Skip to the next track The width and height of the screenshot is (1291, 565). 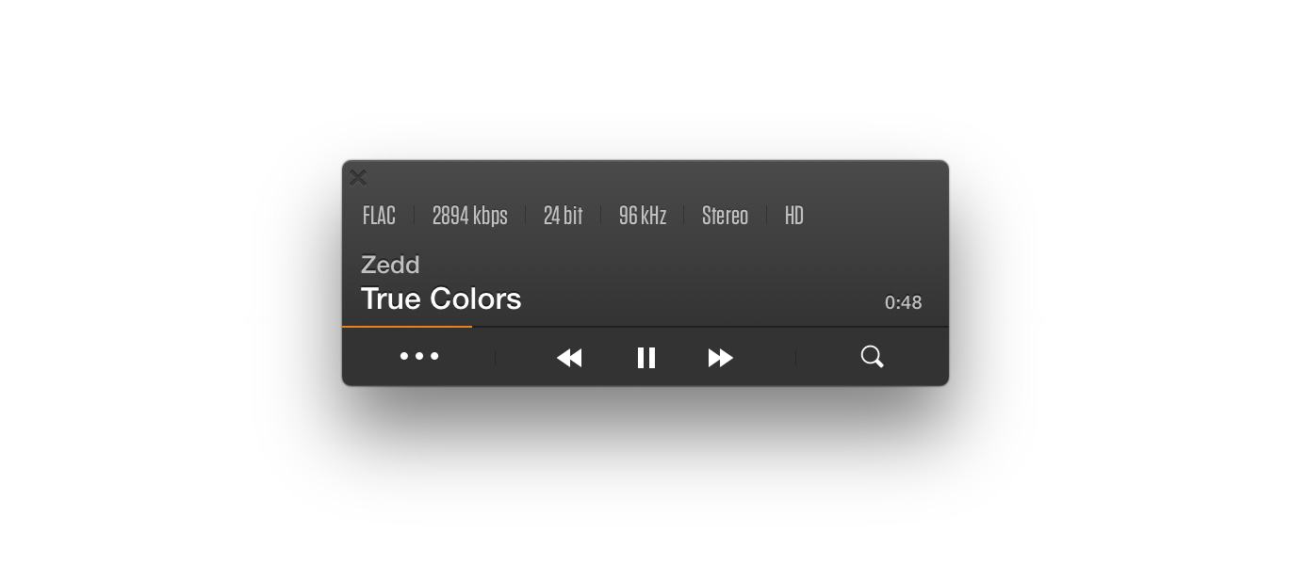coord(721,358)
